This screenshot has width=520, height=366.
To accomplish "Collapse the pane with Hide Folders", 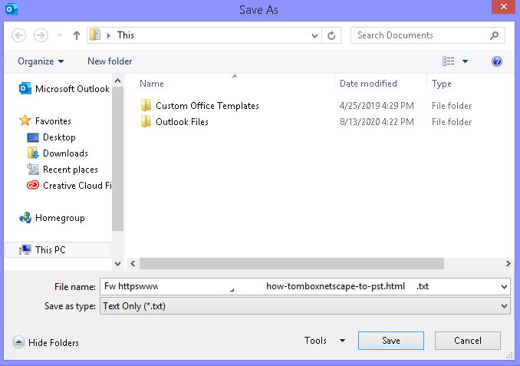I will 46,342.
